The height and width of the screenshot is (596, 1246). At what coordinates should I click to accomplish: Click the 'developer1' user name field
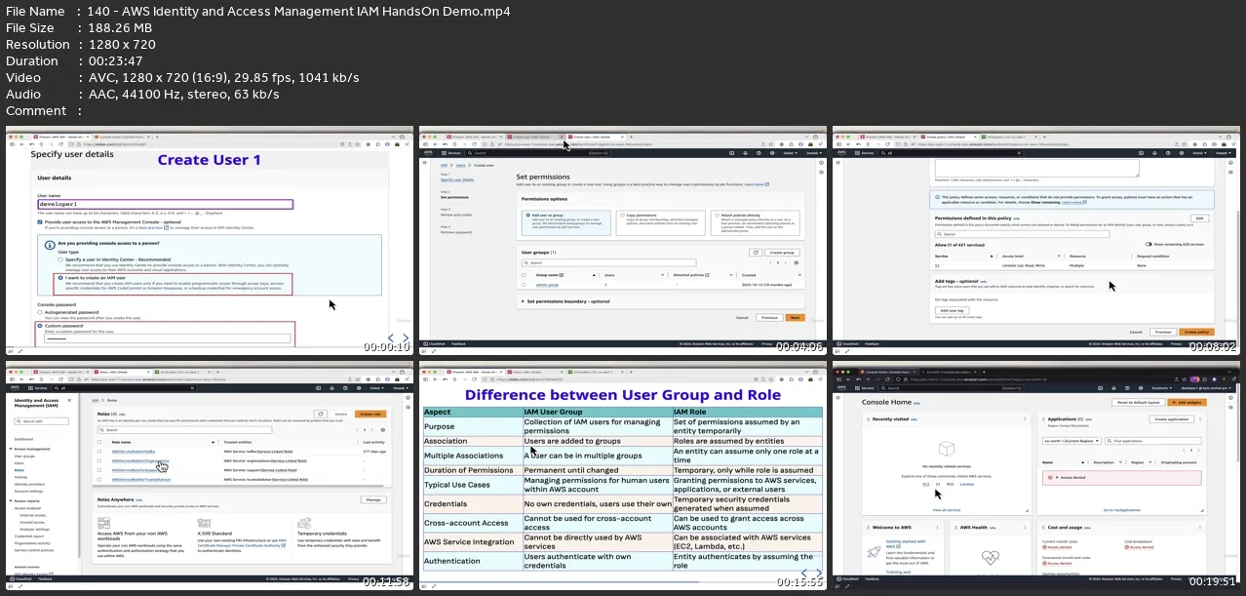pyautogui.click(x=165, y=205)
